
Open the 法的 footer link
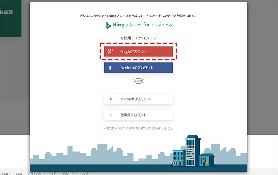(53, 173)
